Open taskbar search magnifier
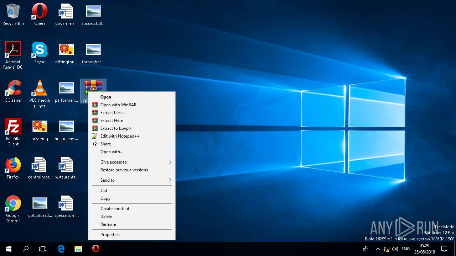This screenshot has height=256, width=456. [26, 249]
